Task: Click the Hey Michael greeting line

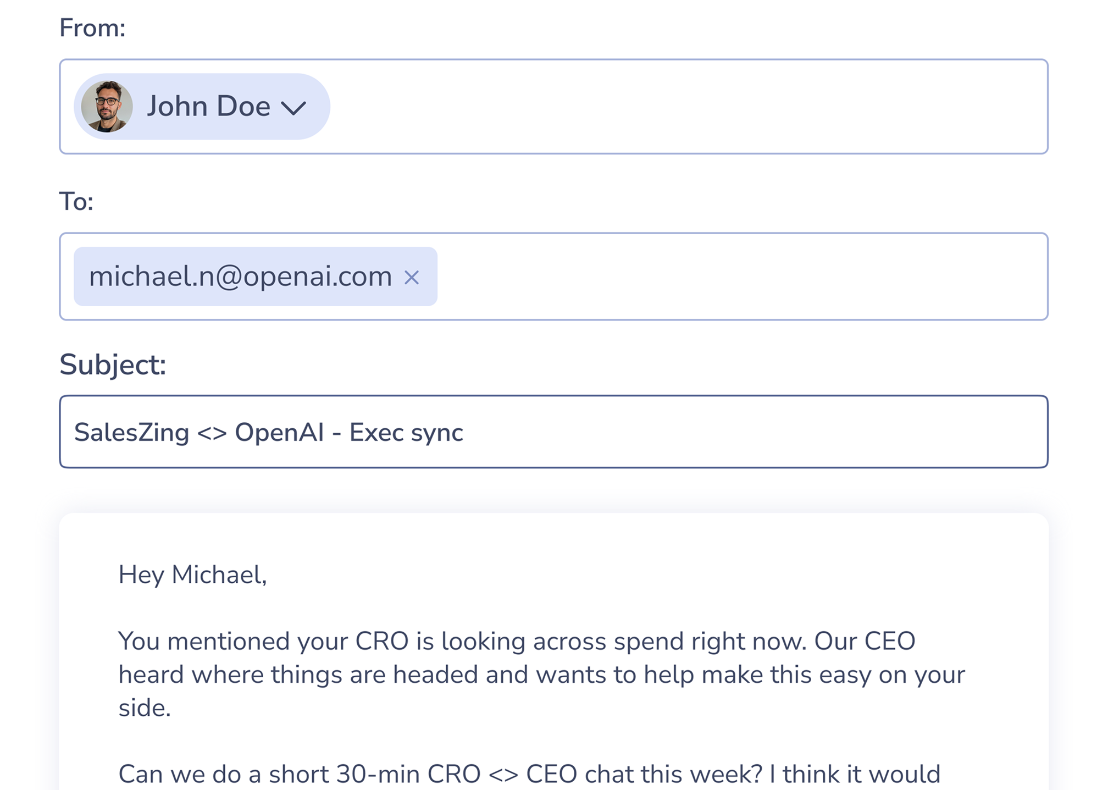Action: pyautogui.click(x=192, y=575)
